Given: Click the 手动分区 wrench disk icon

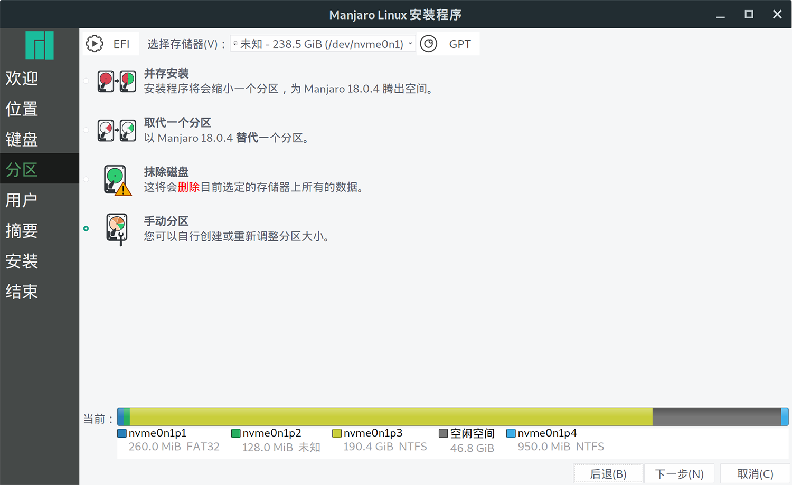Looking at the screenshot, I should 117,229.
